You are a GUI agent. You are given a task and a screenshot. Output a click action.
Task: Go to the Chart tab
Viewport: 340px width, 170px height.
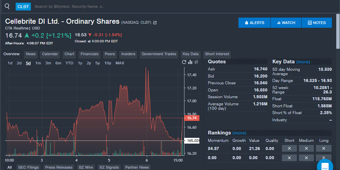point(69,54)
